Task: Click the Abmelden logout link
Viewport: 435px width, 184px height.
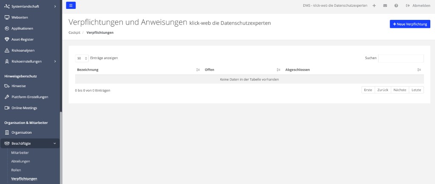Action: click(x=421, y=5)
